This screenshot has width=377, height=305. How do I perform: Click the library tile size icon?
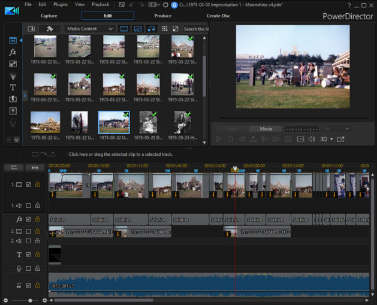coord(176,29)
